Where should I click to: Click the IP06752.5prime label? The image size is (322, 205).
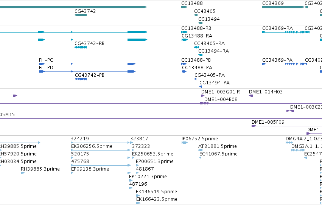[200, 139]
